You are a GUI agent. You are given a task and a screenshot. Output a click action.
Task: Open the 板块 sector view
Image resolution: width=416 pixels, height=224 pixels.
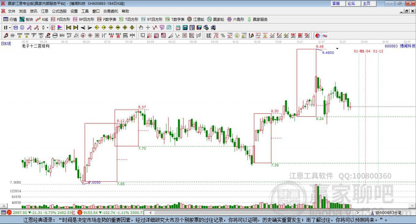click(x=26, y=20)
